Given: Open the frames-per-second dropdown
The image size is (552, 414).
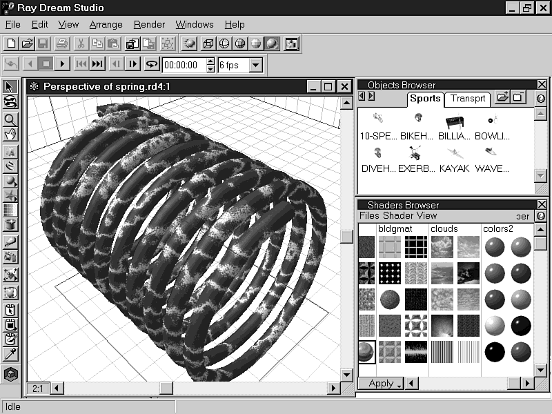Looking at the screenshot, I should point(255,66).
